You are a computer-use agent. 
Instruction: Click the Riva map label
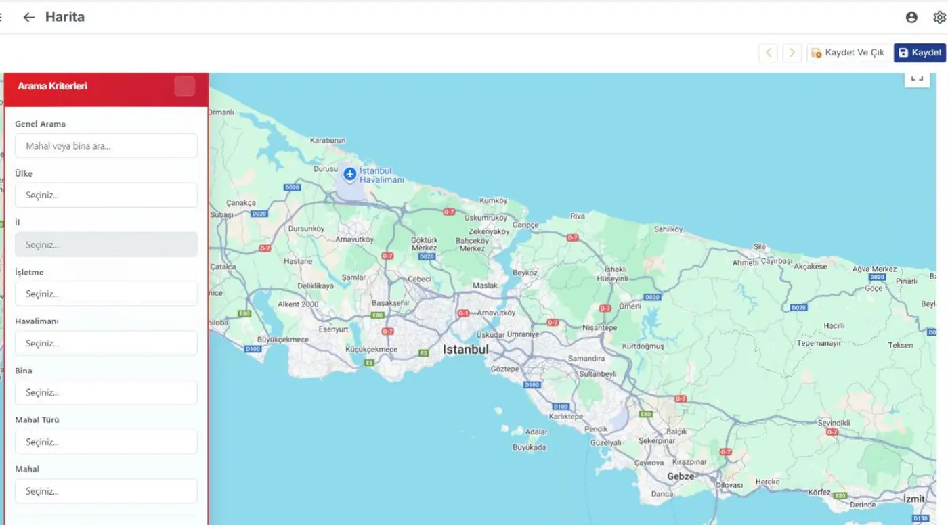point(578,216)
